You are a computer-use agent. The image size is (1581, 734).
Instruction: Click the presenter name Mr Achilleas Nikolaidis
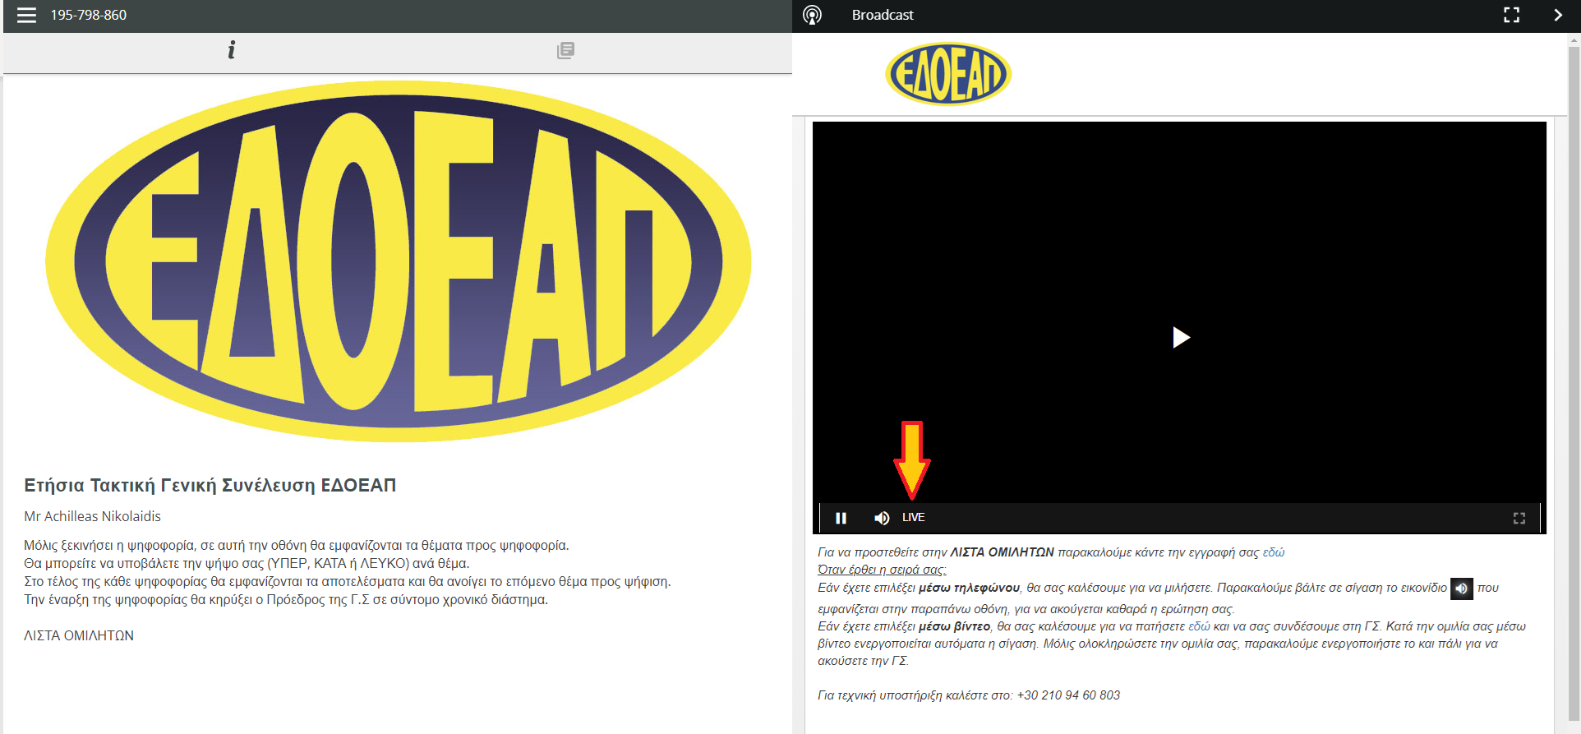(92, 516)
